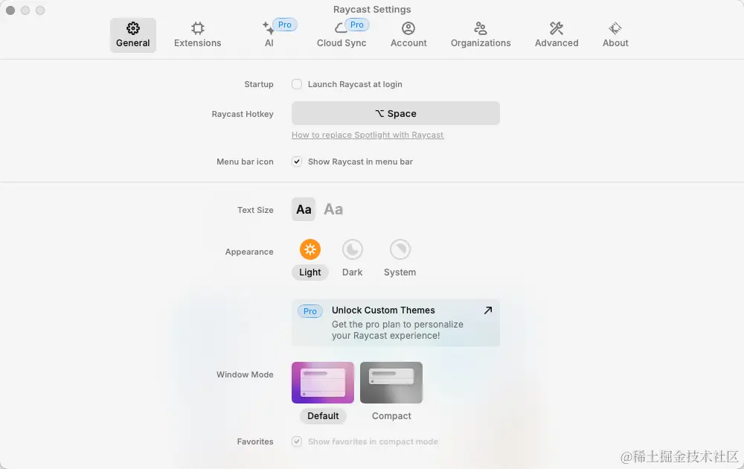This screenshot has width=744, height=469.
Task: Switch to the Organizations tab
Action: coord(481,35)
